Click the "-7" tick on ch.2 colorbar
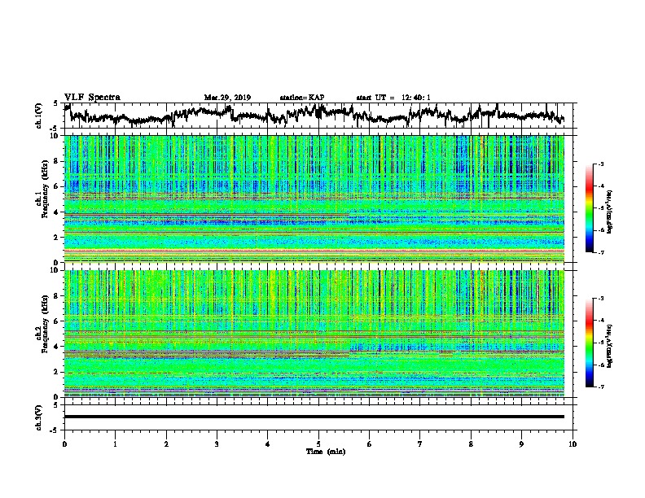Viewport: 645px width, 498px height. (x=600, y=387)
